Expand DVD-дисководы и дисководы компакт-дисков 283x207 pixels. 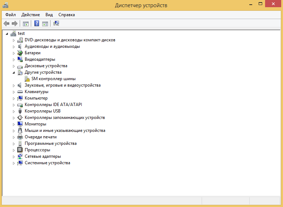point(14,40)
